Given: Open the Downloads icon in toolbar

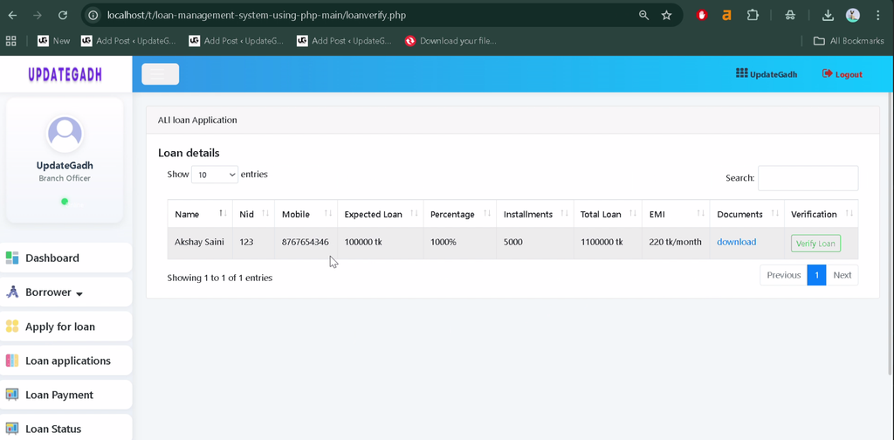Looking at the screenshot, I should [828, 16].
